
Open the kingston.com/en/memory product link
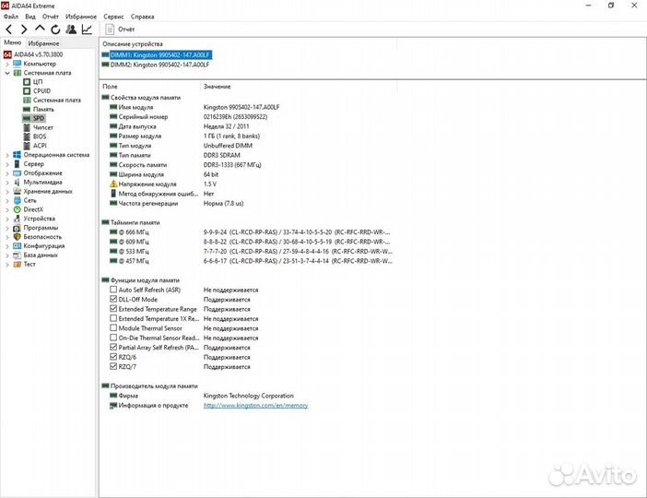tap(256, 406)
